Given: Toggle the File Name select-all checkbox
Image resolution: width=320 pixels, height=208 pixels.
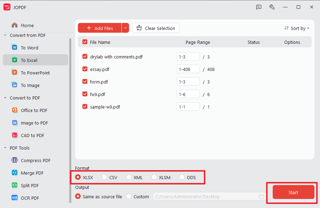Looking at the screenshot, I should [85, 42].
